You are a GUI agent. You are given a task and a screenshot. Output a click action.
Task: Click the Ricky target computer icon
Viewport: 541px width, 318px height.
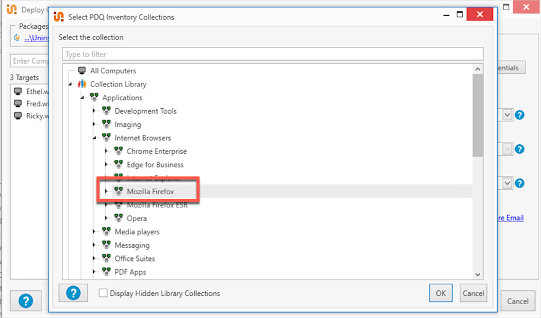click(x=18, y=115)
